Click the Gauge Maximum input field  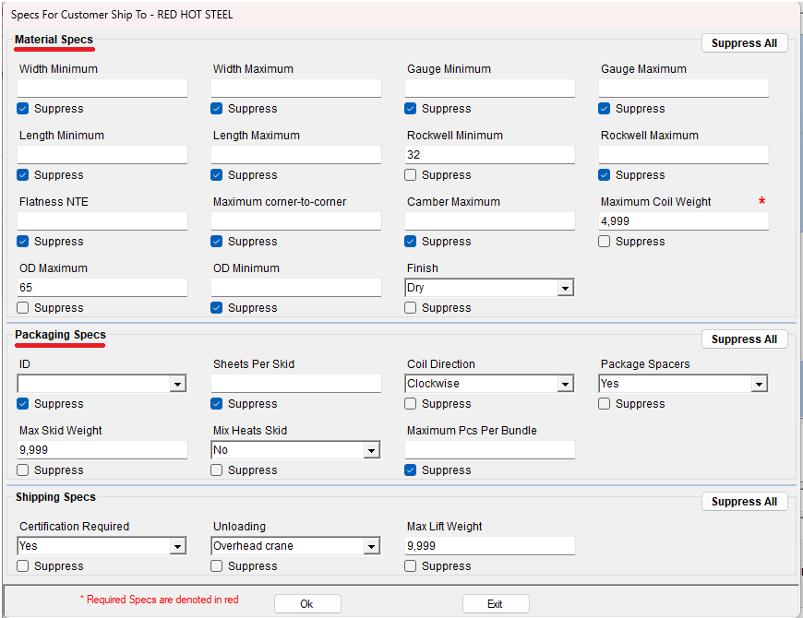tap(684, 88)
